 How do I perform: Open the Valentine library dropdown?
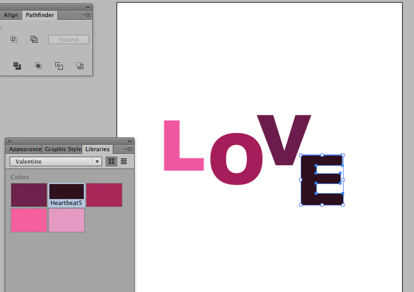[x=97, y=162]
